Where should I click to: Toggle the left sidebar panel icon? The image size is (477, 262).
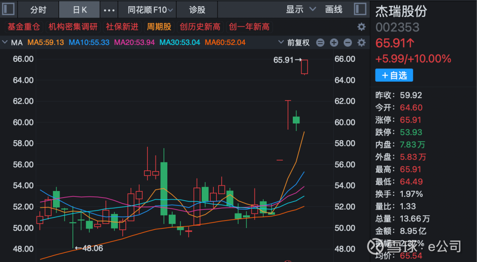[x=8, y=9]
